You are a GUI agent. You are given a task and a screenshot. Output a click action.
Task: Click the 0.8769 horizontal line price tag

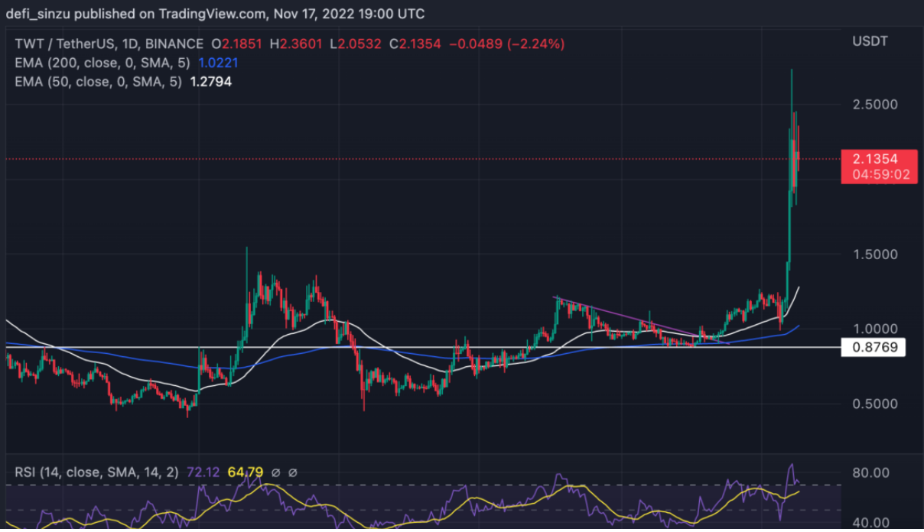[873, 348]
